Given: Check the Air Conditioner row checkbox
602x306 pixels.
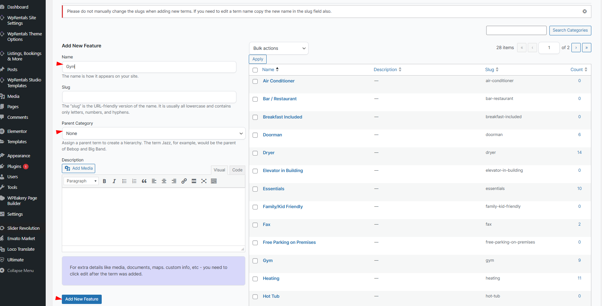Looking at the screenshot, I should click(255, 81).
